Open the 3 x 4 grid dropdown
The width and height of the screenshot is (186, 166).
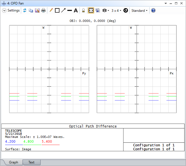click(x=116, y=10)
